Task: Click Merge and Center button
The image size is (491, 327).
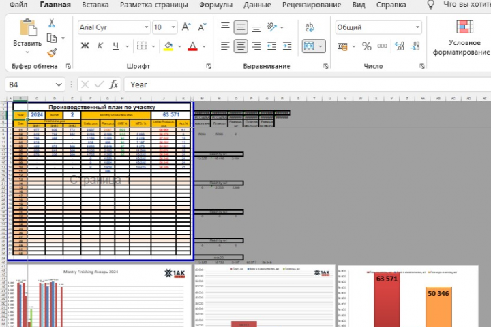Action: click(x=309, y=46)
